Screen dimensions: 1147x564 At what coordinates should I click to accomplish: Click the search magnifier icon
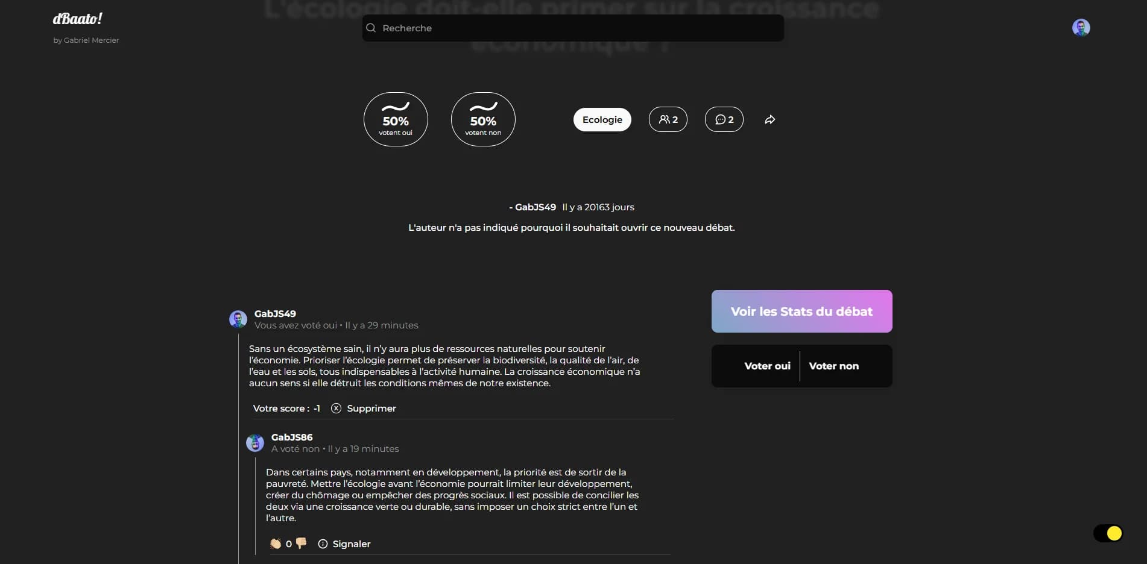pyautogui.click(x=371, y=28)
